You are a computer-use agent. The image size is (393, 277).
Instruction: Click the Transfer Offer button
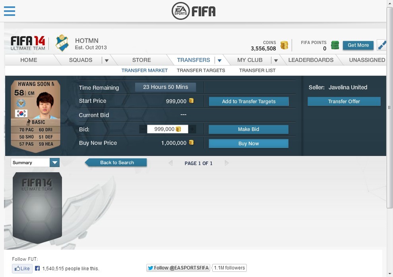344,101
